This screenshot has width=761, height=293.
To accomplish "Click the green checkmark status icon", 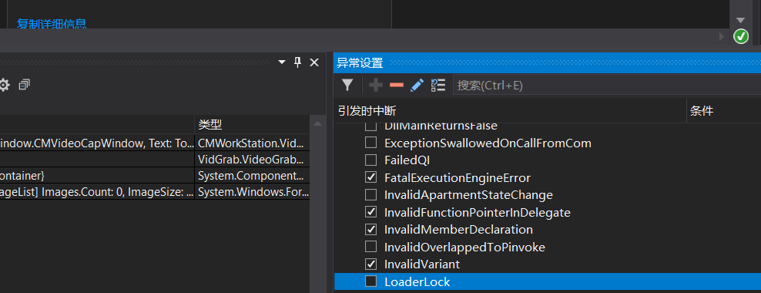I will click(741, 36).
